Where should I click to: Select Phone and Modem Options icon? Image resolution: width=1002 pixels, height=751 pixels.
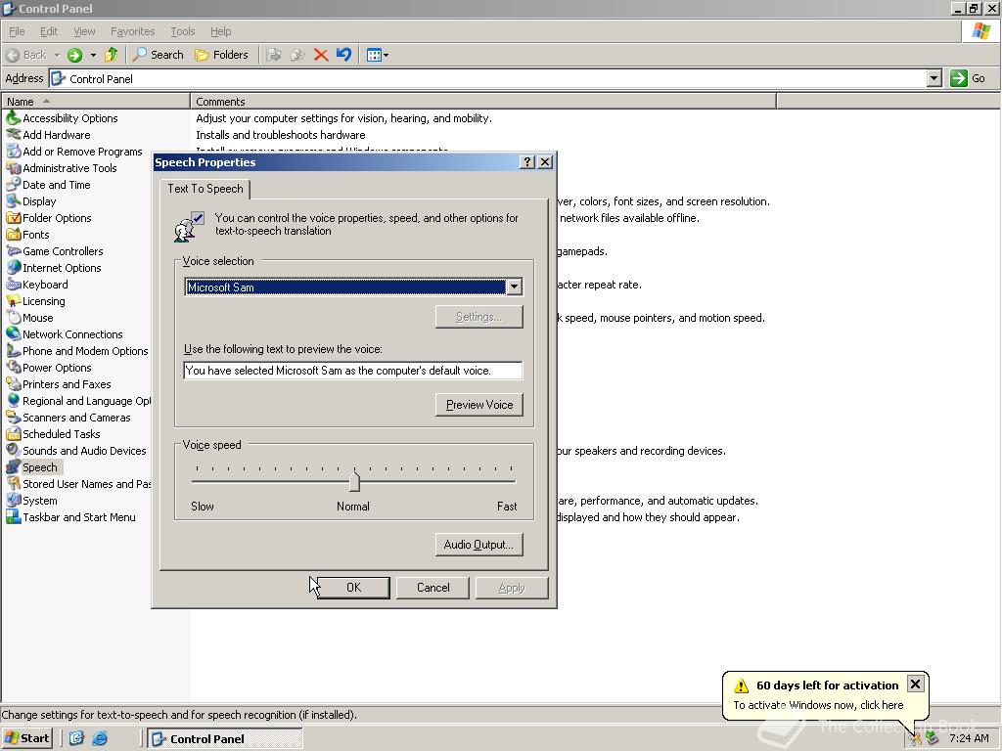(14, 351)
